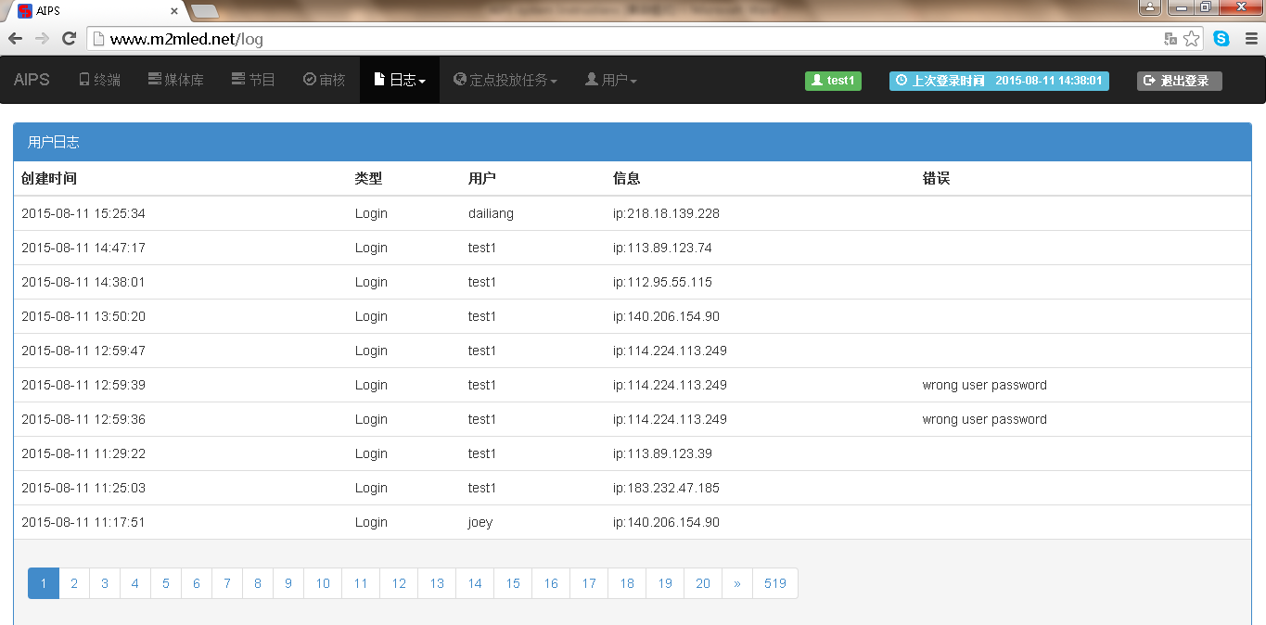Viewport: 1266px width, 625px height.
Task: Click the translate page icon in address bar
Action: click(1170, 39)
